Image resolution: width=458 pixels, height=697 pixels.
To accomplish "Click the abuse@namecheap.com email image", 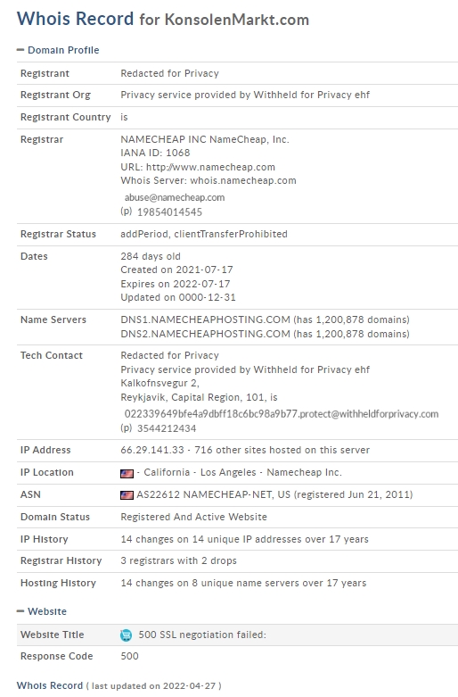I will click(x=175, y=198).
